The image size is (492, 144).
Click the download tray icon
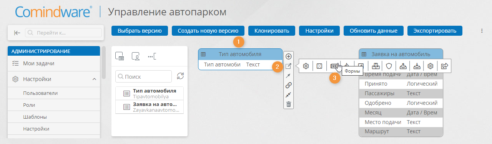pyautogui.click(x=417, y=66)
